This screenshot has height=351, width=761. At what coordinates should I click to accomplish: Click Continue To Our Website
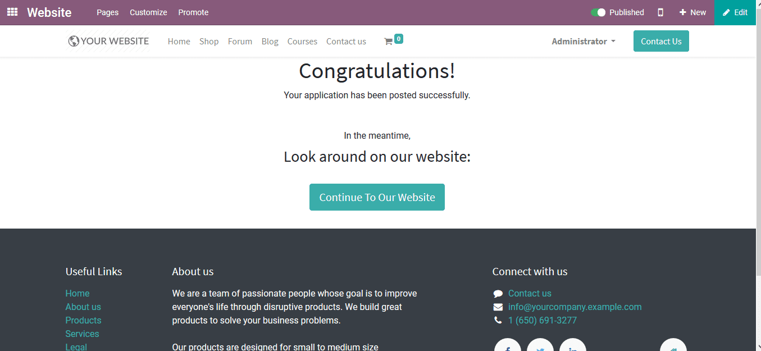[x=377, y=197]
